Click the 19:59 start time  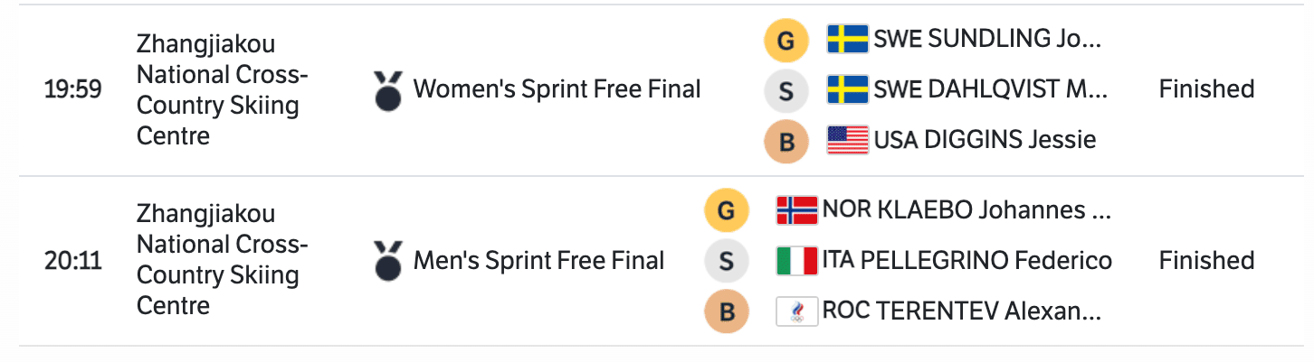point(73,90)
